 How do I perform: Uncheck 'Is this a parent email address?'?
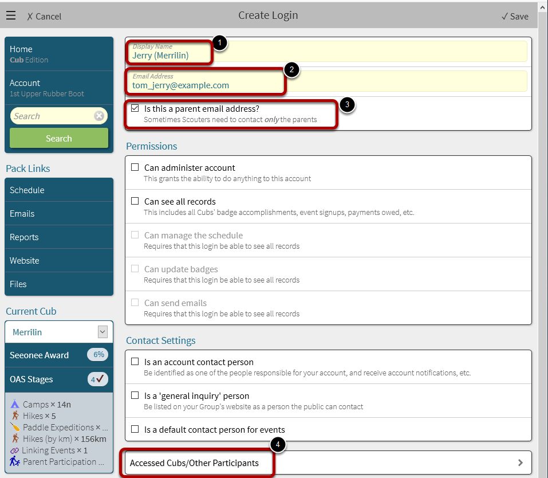pos(135,108)
